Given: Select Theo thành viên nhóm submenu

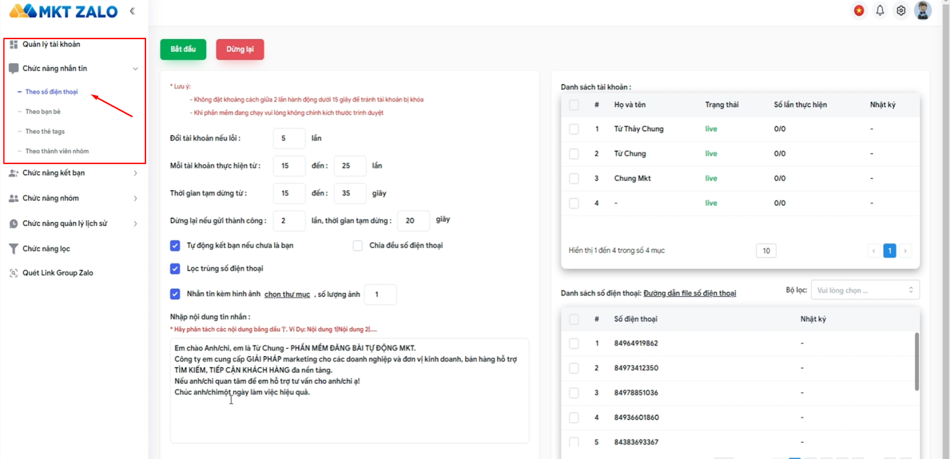Looking at the screenshot, I should click(x=57, y=151).
